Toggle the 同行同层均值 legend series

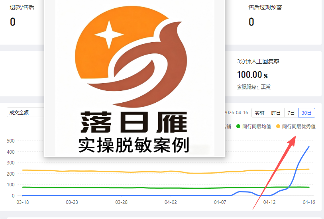(253, 126)
